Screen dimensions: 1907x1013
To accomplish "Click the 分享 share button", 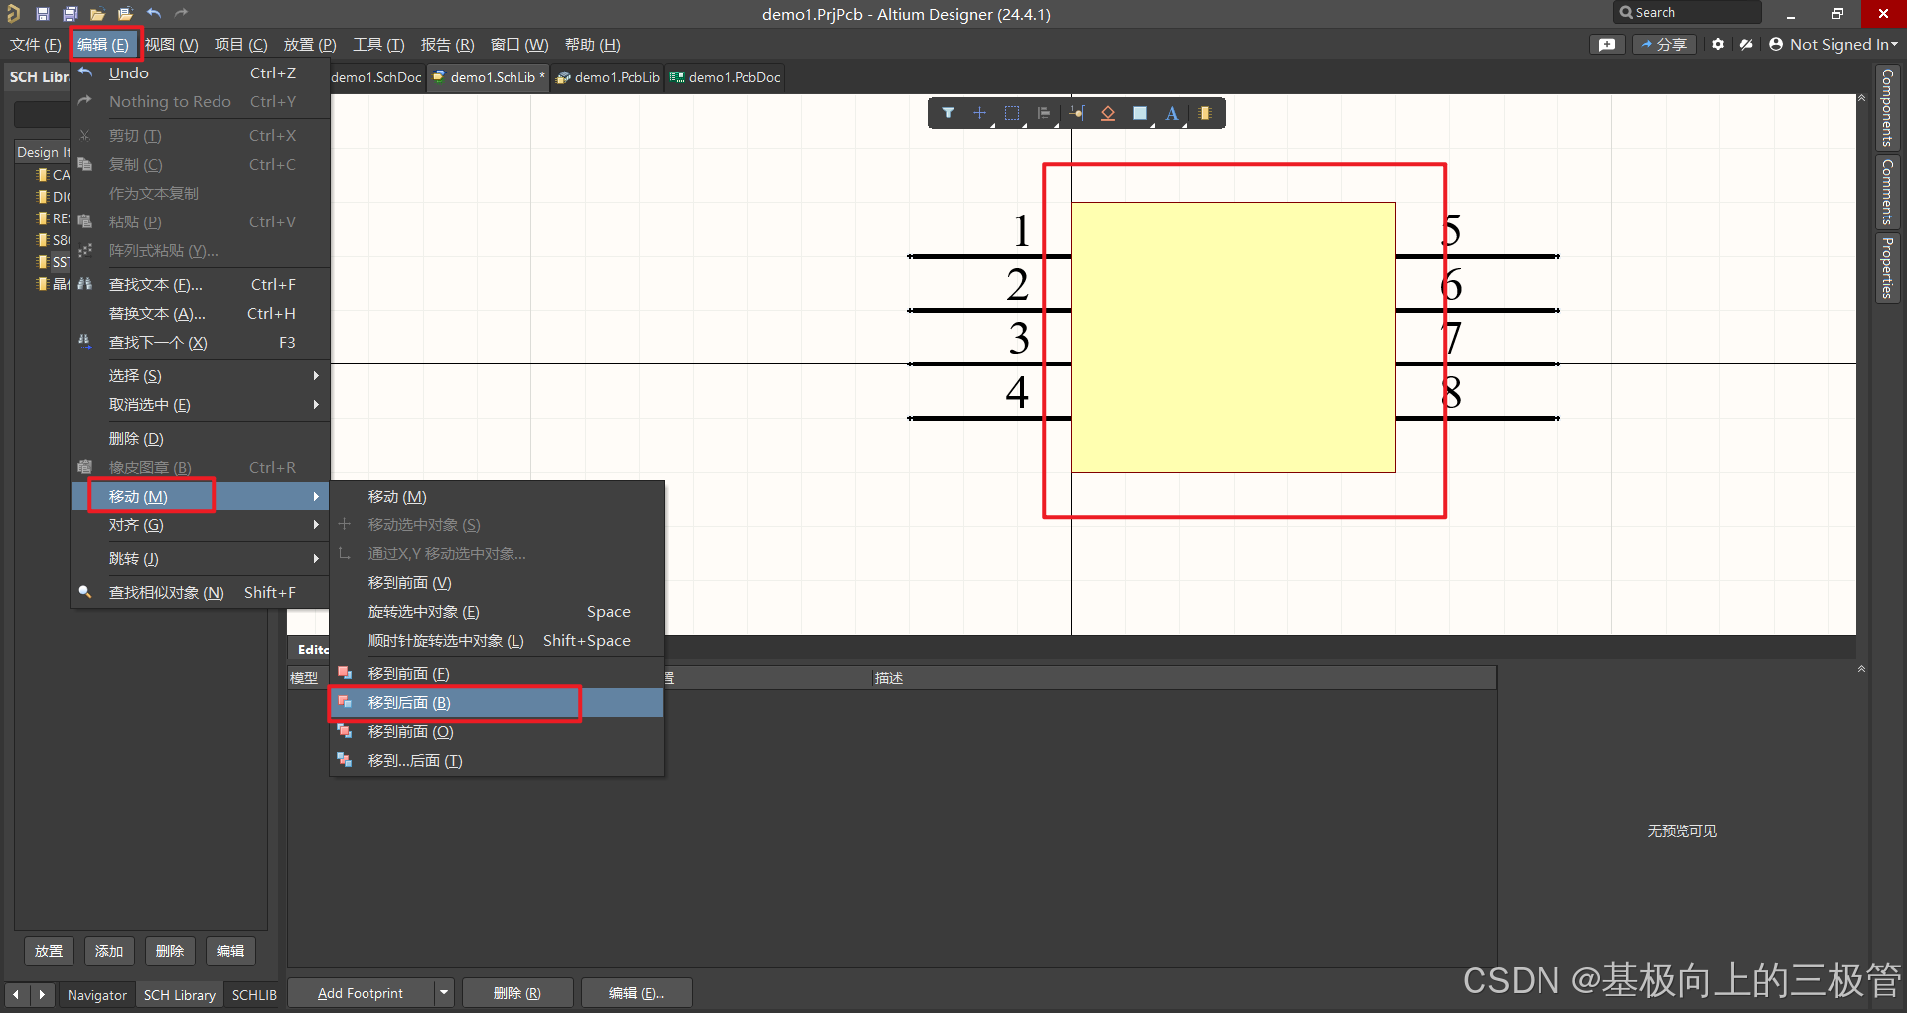I will (x=1665, y=44).
